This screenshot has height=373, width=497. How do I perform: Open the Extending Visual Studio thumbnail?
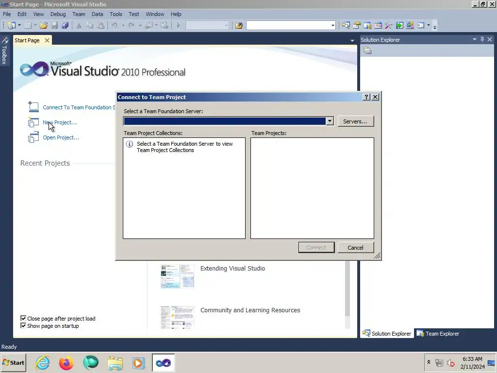coord(177,276)
